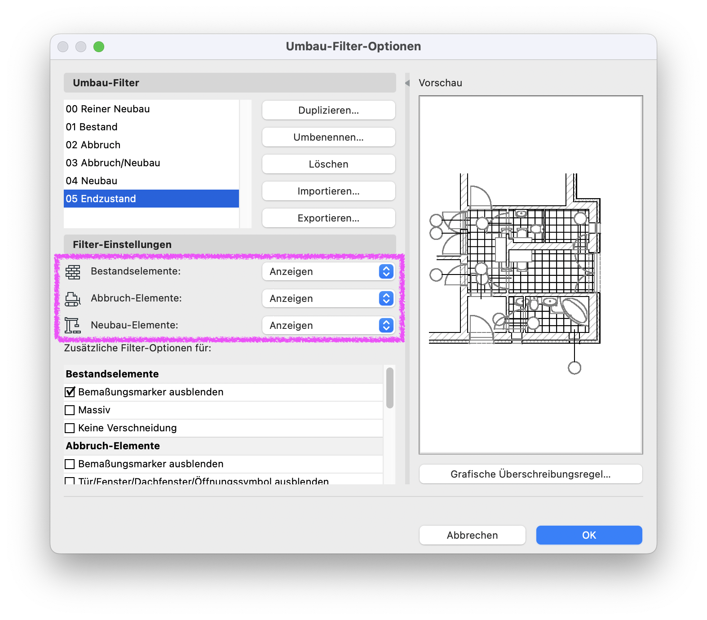This screenshot has width=707, height=620.
Task: Select the 03 Abbruch/Neubau filter
Action: (151, 163)
